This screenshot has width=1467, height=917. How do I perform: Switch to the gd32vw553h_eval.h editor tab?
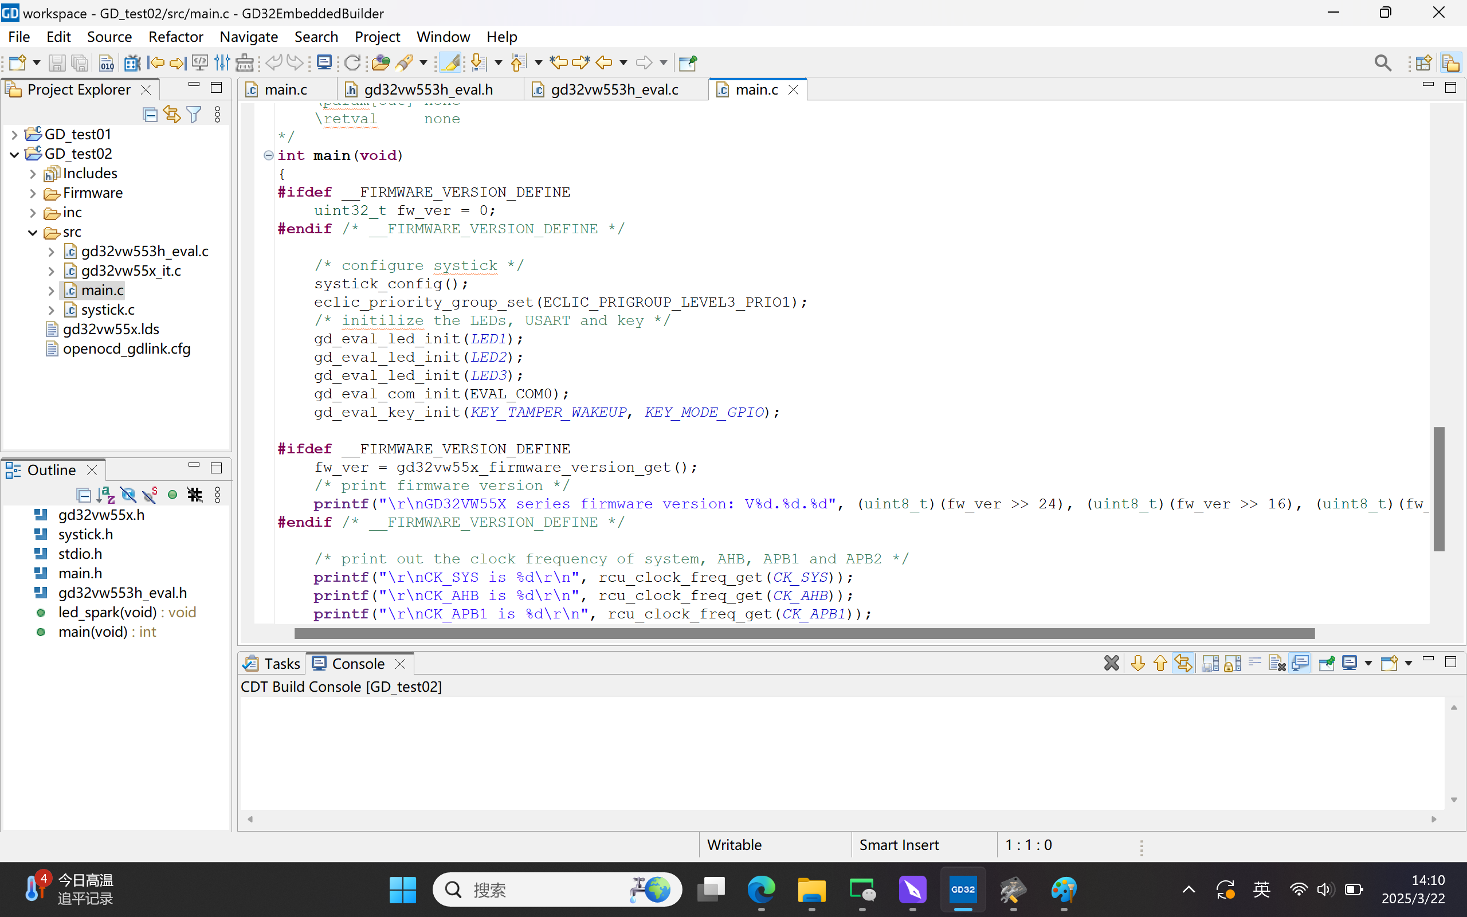pos(428,90)
